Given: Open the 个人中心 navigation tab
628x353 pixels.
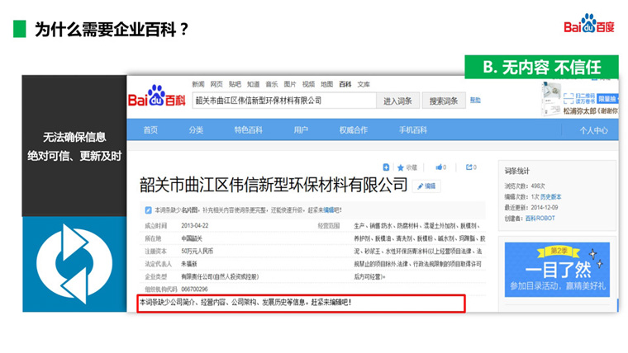Looking at the screenshot, I should pyautogui.click(x=593, y=130).
